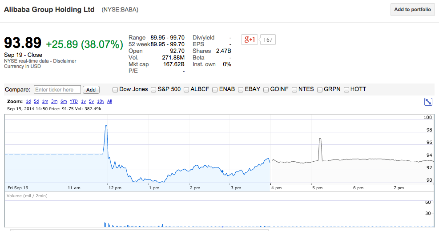Click the (NYSE:BABA) ticker text

(120, 10)
